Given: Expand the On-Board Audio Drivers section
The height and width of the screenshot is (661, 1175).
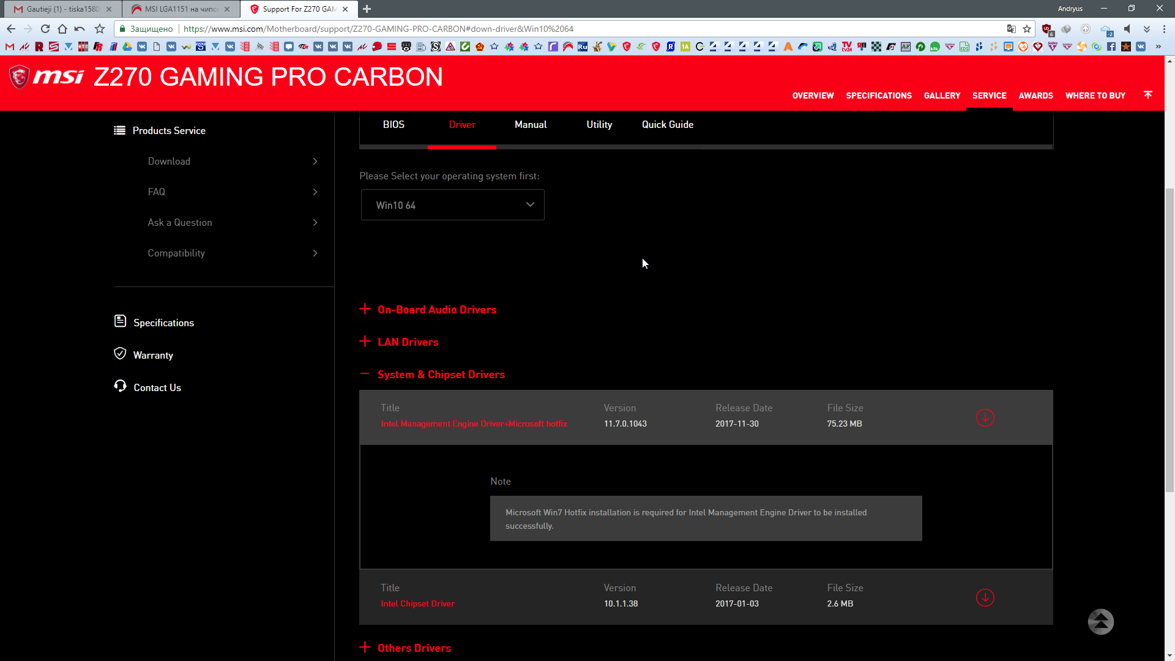Looking at the screenshot, I should [436, 310].
